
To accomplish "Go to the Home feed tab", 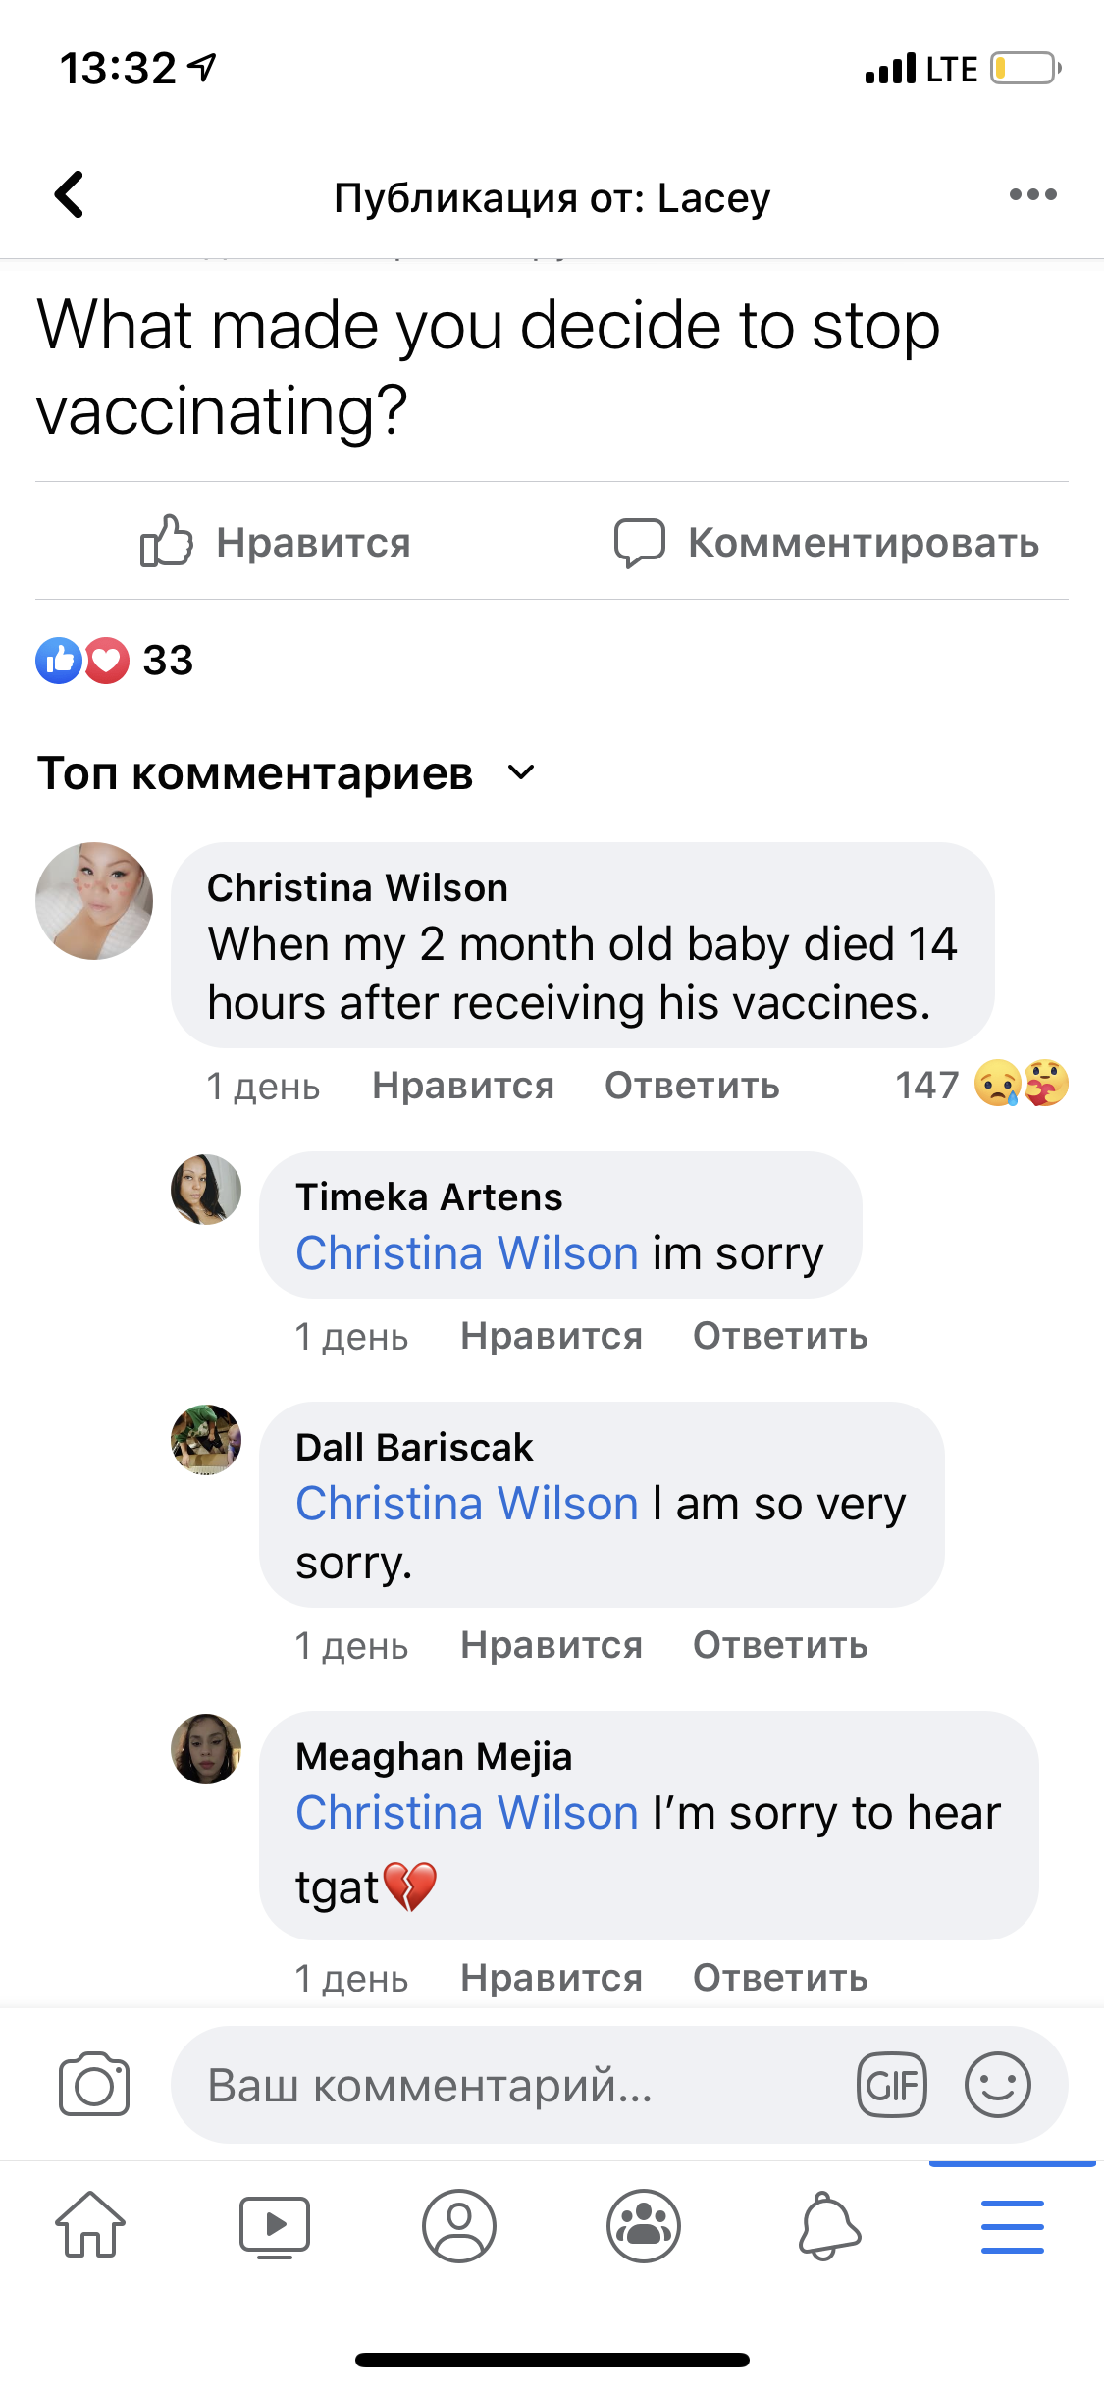I will [90, 2225].
